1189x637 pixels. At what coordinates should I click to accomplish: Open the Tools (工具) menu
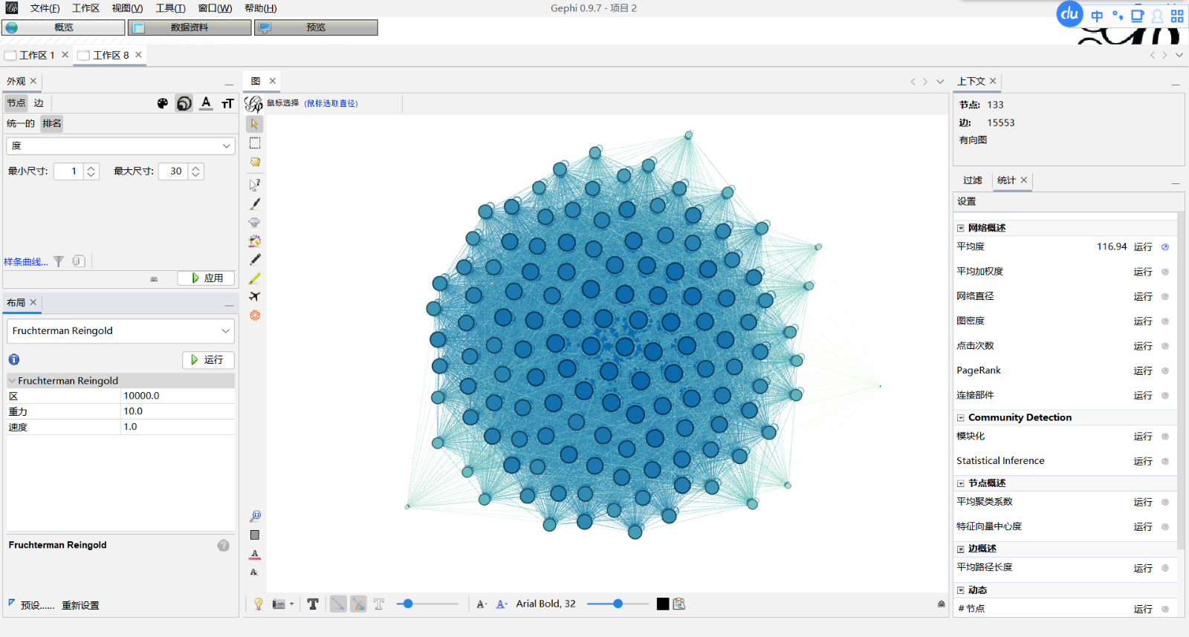click(x=170, y=8)
